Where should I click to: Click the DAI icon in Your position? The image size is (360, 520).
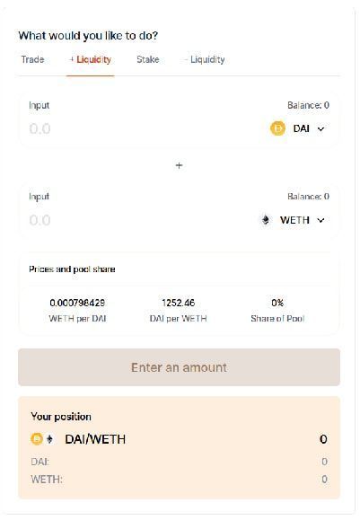click(37, 439)
